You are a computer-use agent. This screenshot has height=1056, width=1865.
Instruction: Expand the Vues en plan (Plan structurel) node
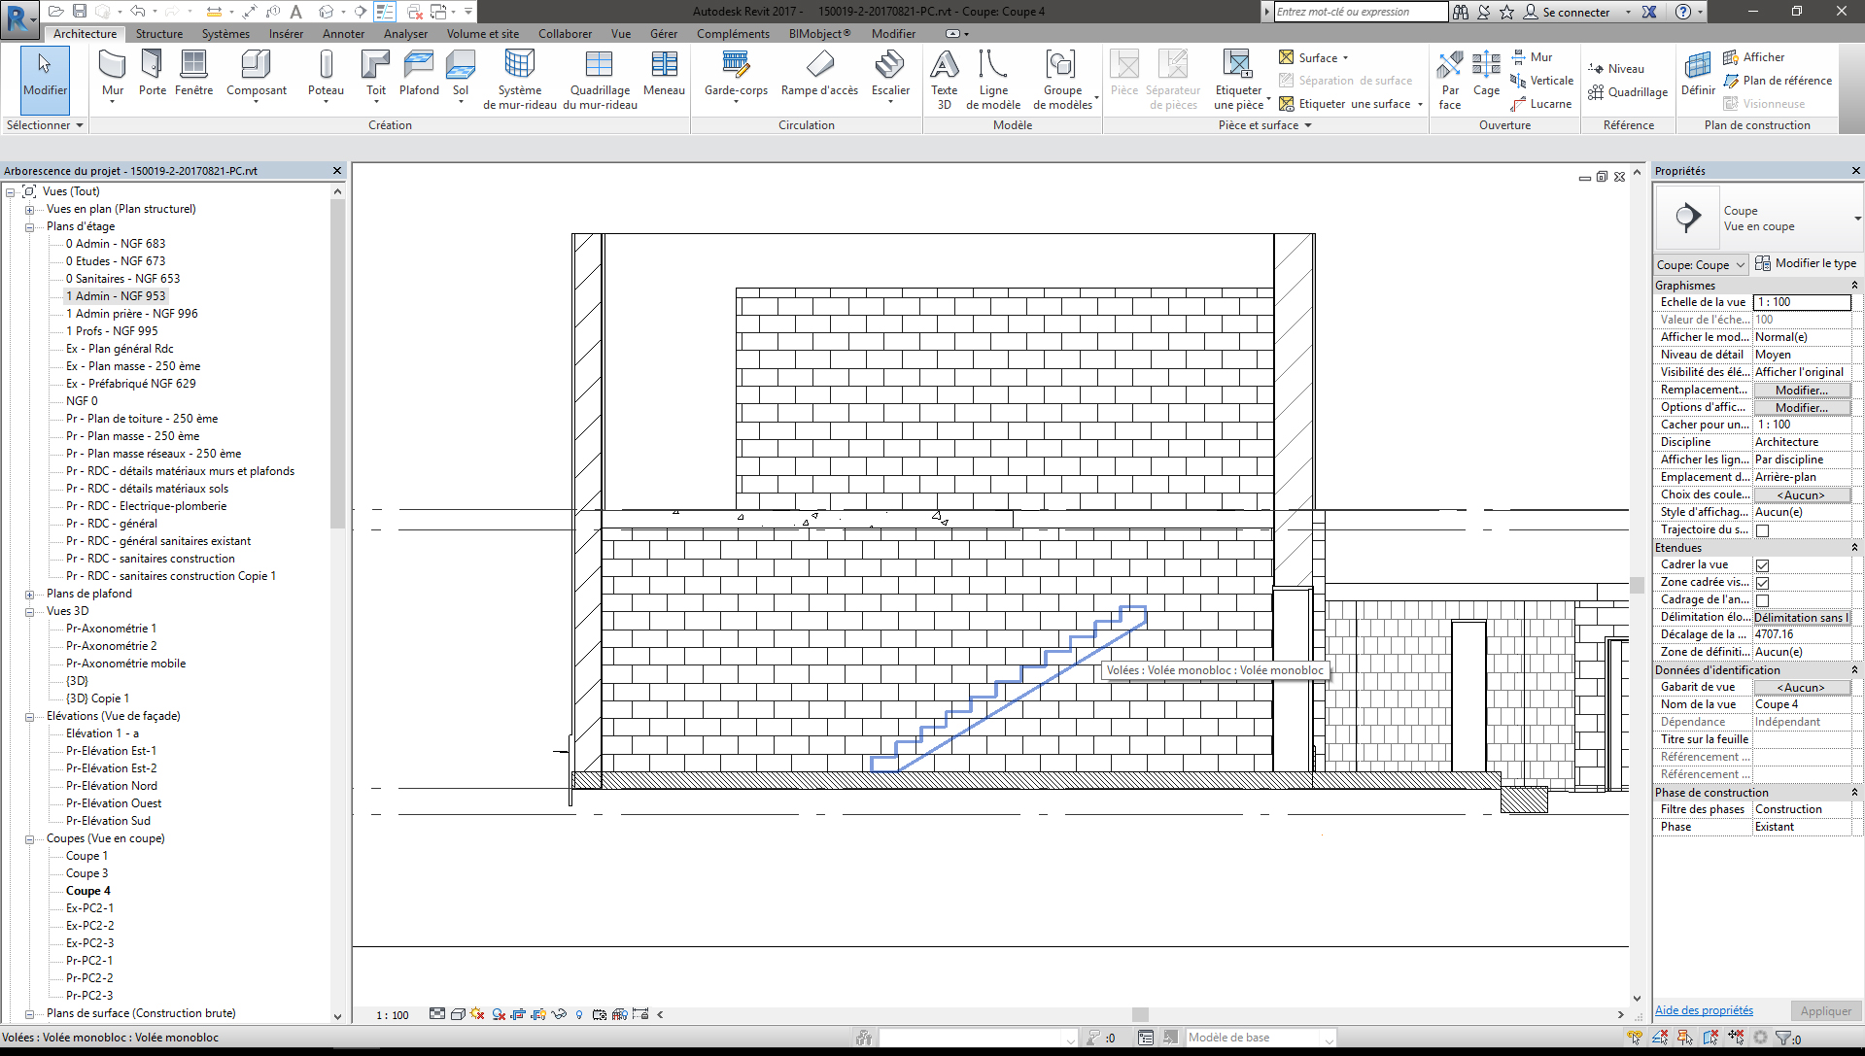pos(29,209)
